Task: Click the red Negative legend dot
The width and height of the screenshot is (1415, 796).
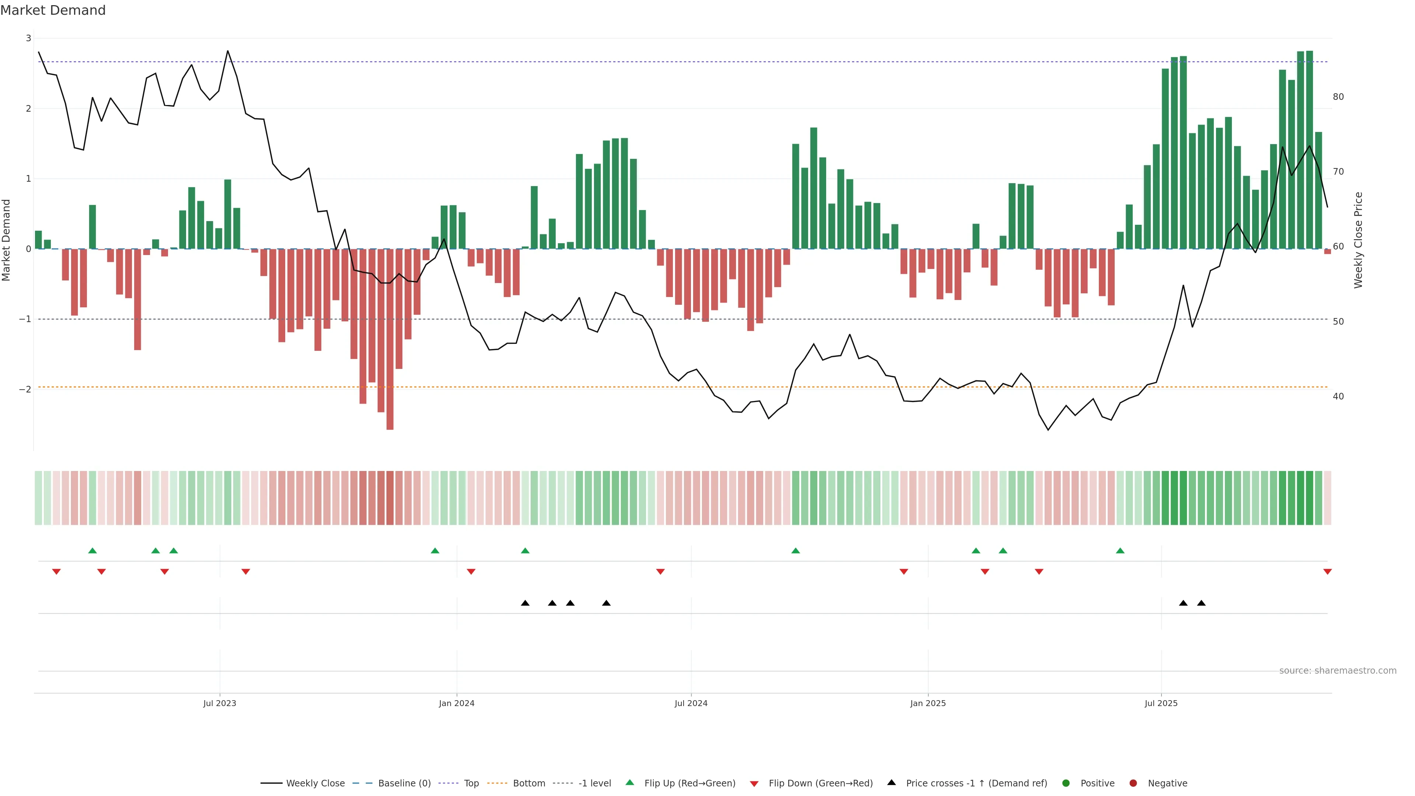Action: (x=1133, y=783)
